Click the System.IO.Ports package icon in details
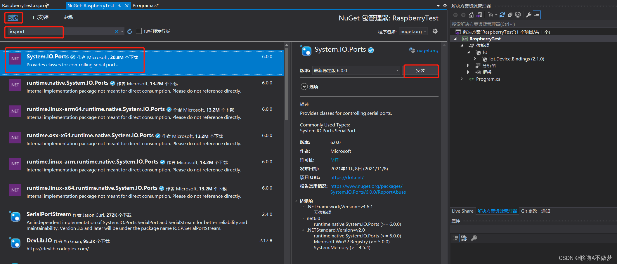 point(306,51)
